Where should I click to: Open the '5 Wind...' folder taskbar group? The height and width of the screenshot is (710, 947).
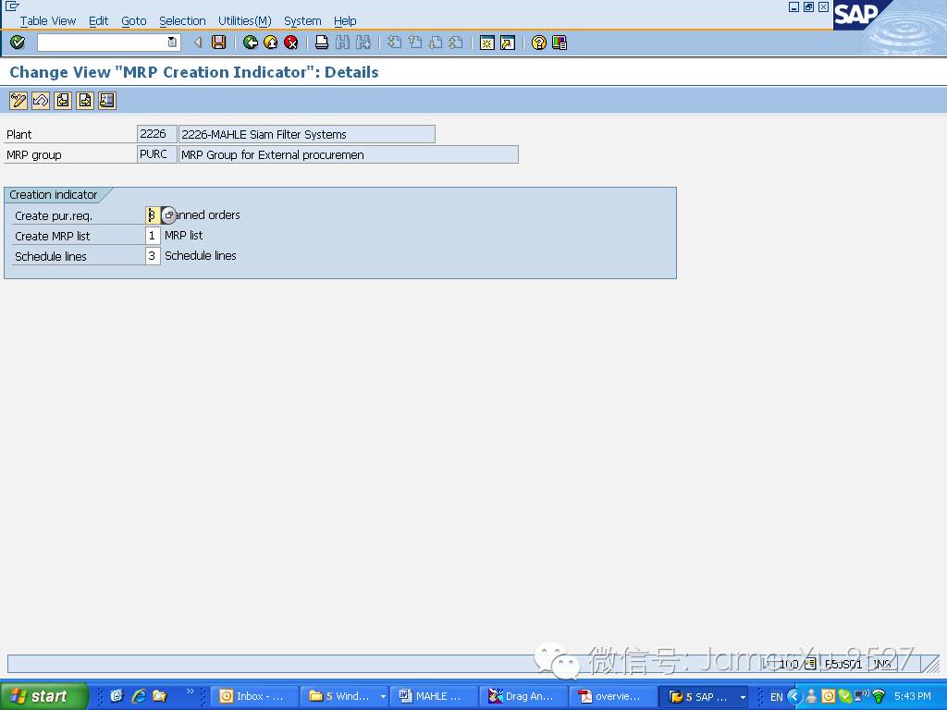coord(345,697)
